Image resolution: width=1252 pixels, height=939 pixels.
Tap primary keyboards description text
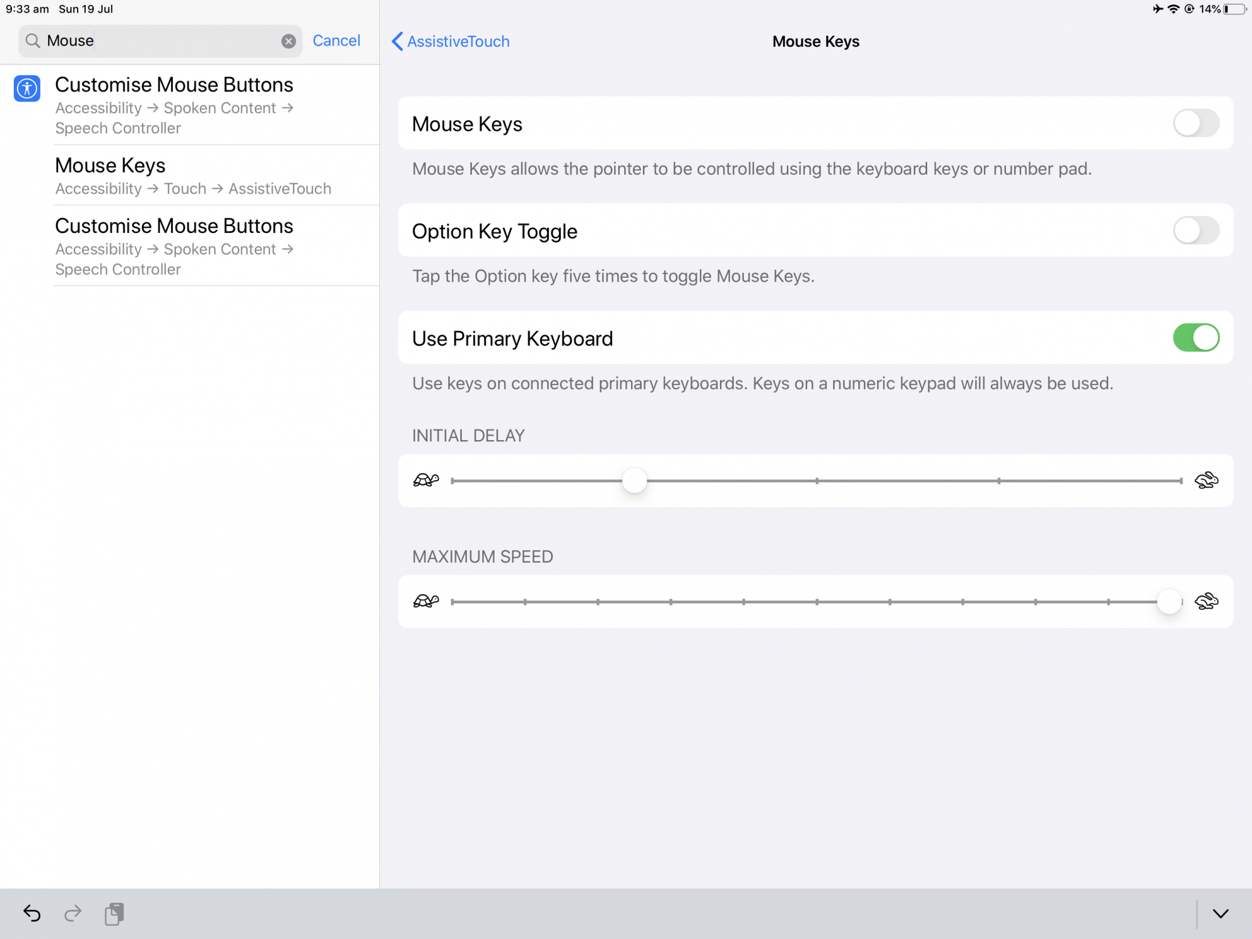click(762, 383)
